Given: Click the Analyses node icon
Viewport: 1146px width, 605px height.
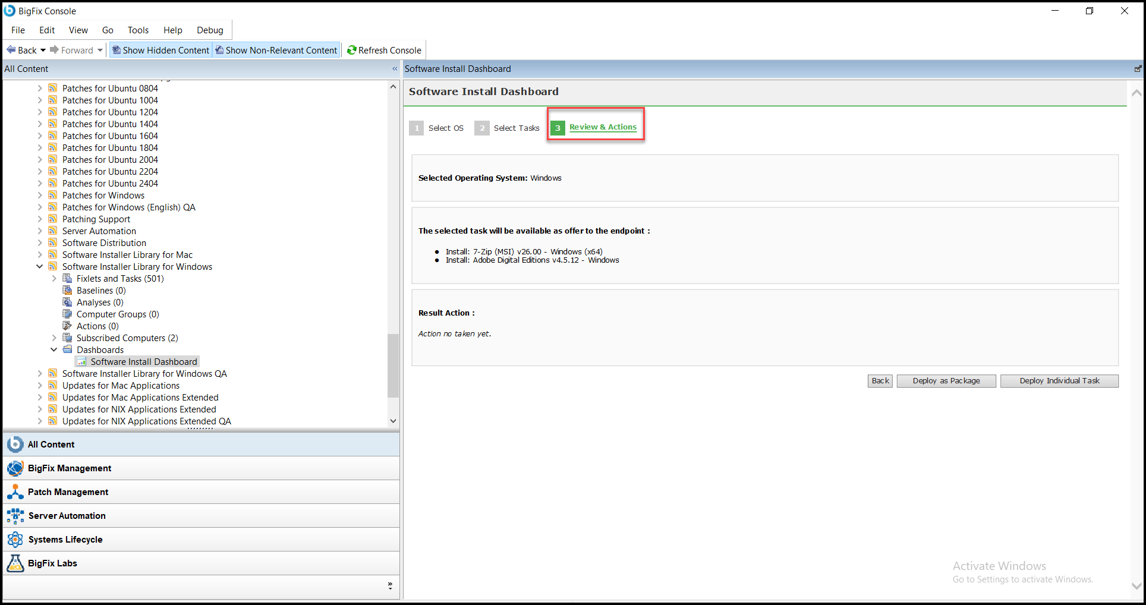Looking at the screenshot, I should [67, 302].
